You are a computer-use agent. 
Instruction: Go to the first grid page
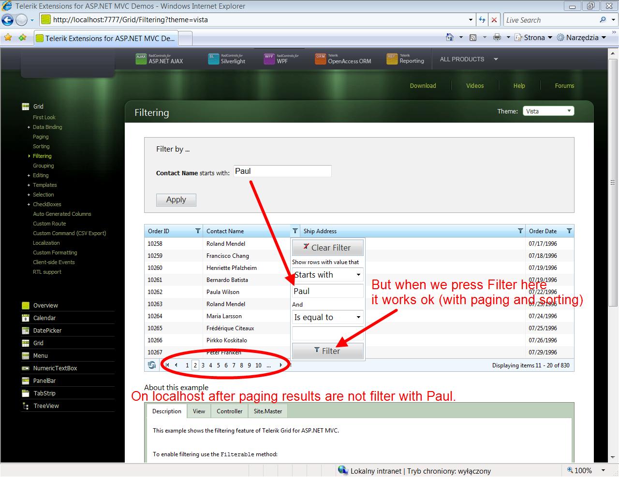(x=167, y=365)
